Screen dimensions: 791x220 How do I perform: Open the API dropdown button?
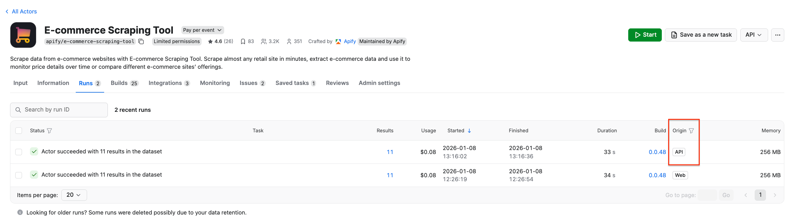point(753,35)
